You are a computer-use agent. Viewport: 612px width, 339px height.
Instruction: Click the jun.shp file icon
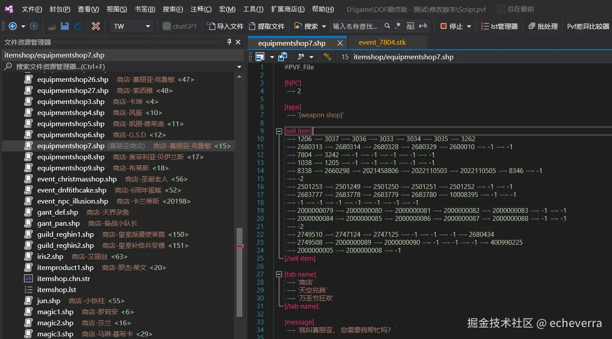pyautogui.click(x=29, y=300)
